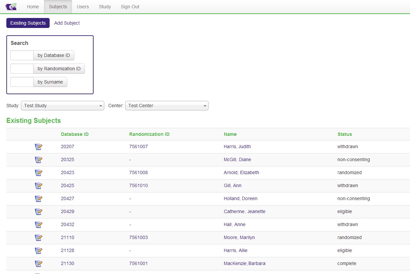
Task: Click the Randomization ID search input field
Action: pyautogui.click(x=22, y=69)
